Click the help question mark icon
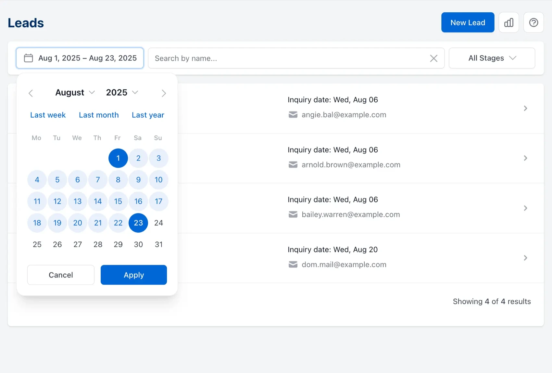This screenshot has height=373, width=552. (533, 22)
